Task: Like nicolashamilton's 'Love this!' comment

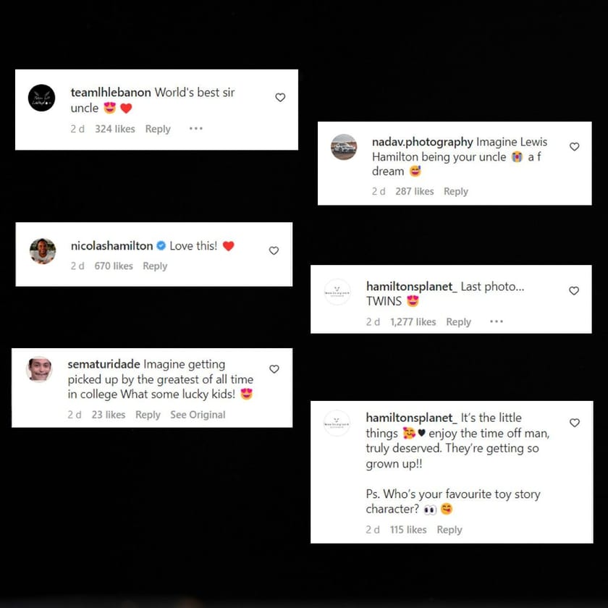Action: pos(274,251)
